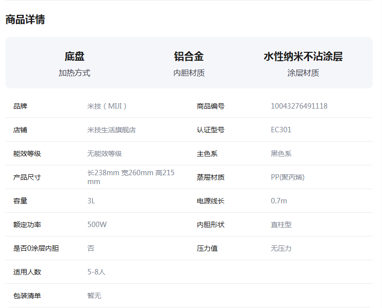Select the 水性纳米不沾涂层 coating value
Screen dimensions: 381x308
(303, 56)
